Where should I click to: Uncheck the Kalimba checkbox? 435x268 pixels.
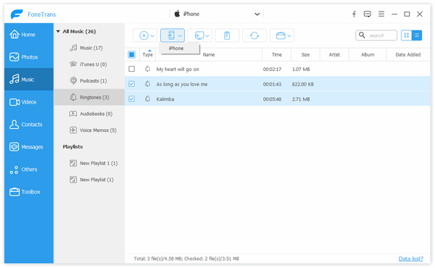pyautogui.click(x=132, y=99)
